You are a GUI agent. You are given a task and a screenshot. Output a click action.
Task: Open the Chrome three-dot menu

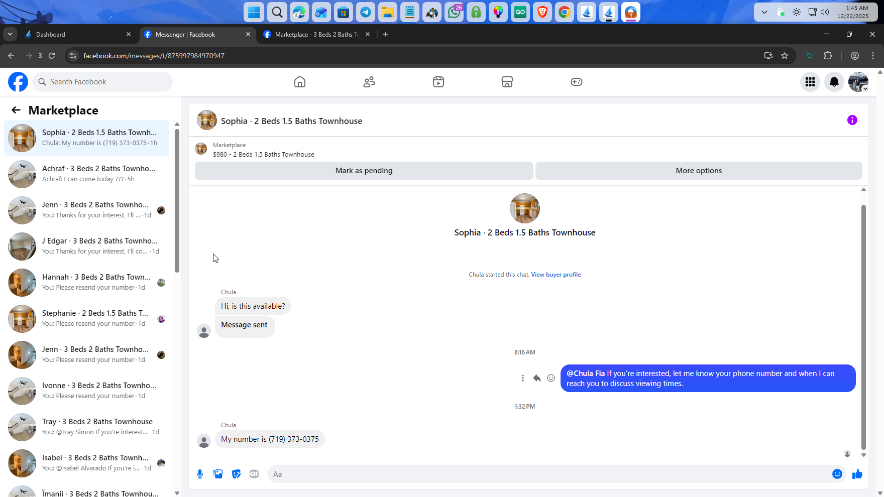[873, 56]
